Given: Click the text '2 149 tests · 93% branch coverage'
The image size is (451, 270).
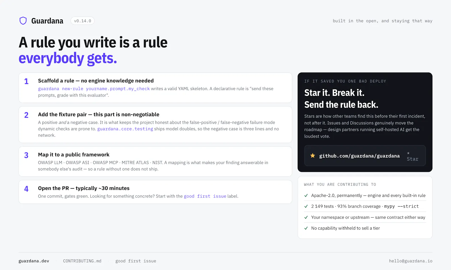Looking at the screenshot, I should point(346,206).
